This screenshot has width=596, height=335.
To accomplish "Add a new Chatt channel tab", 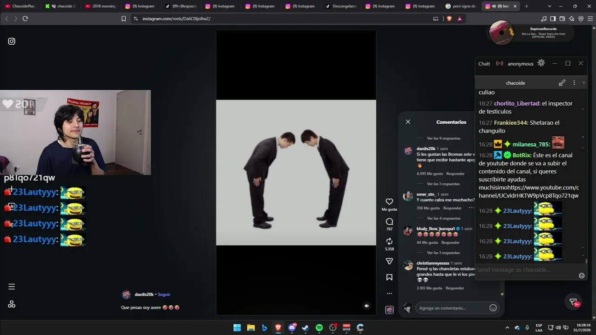I will 584,83.
